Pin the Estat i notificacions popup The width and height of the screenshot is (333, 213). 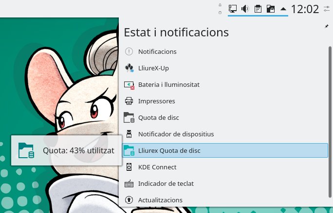(x=326, y=27)
